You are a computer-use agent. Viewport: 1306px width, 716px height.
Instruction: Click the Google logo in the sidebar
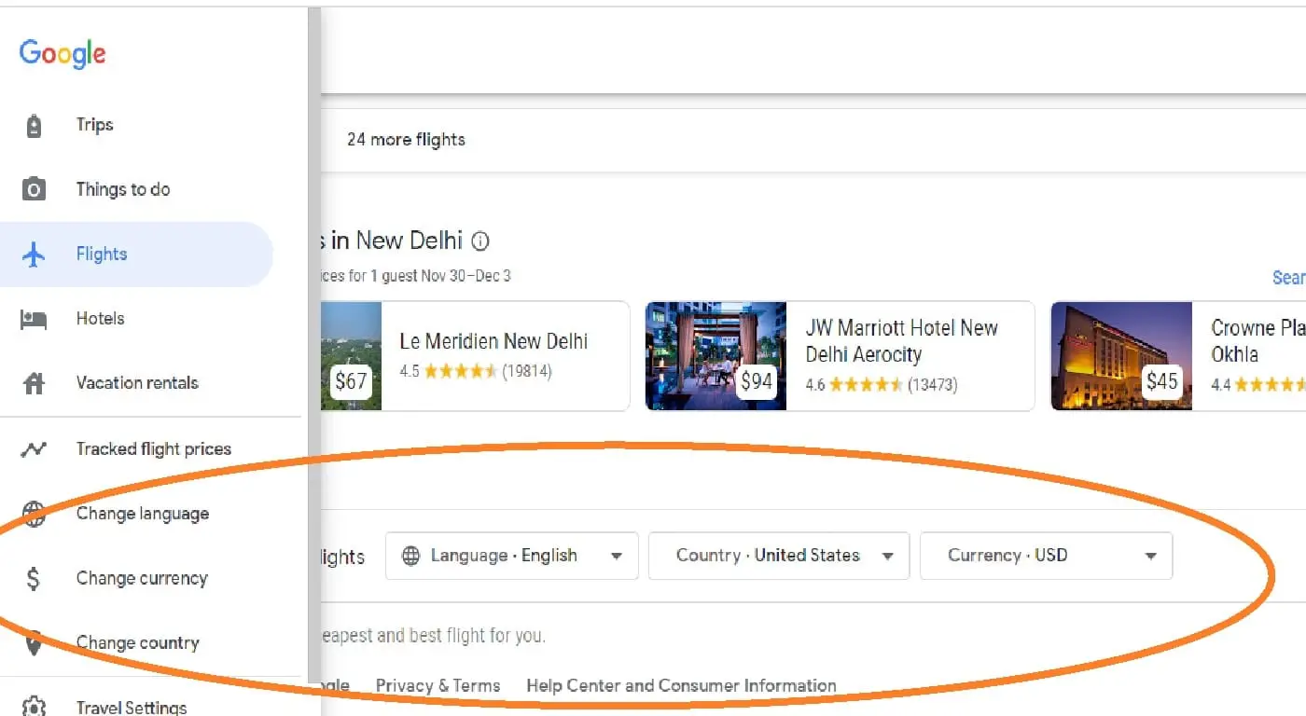pos(63,53)
